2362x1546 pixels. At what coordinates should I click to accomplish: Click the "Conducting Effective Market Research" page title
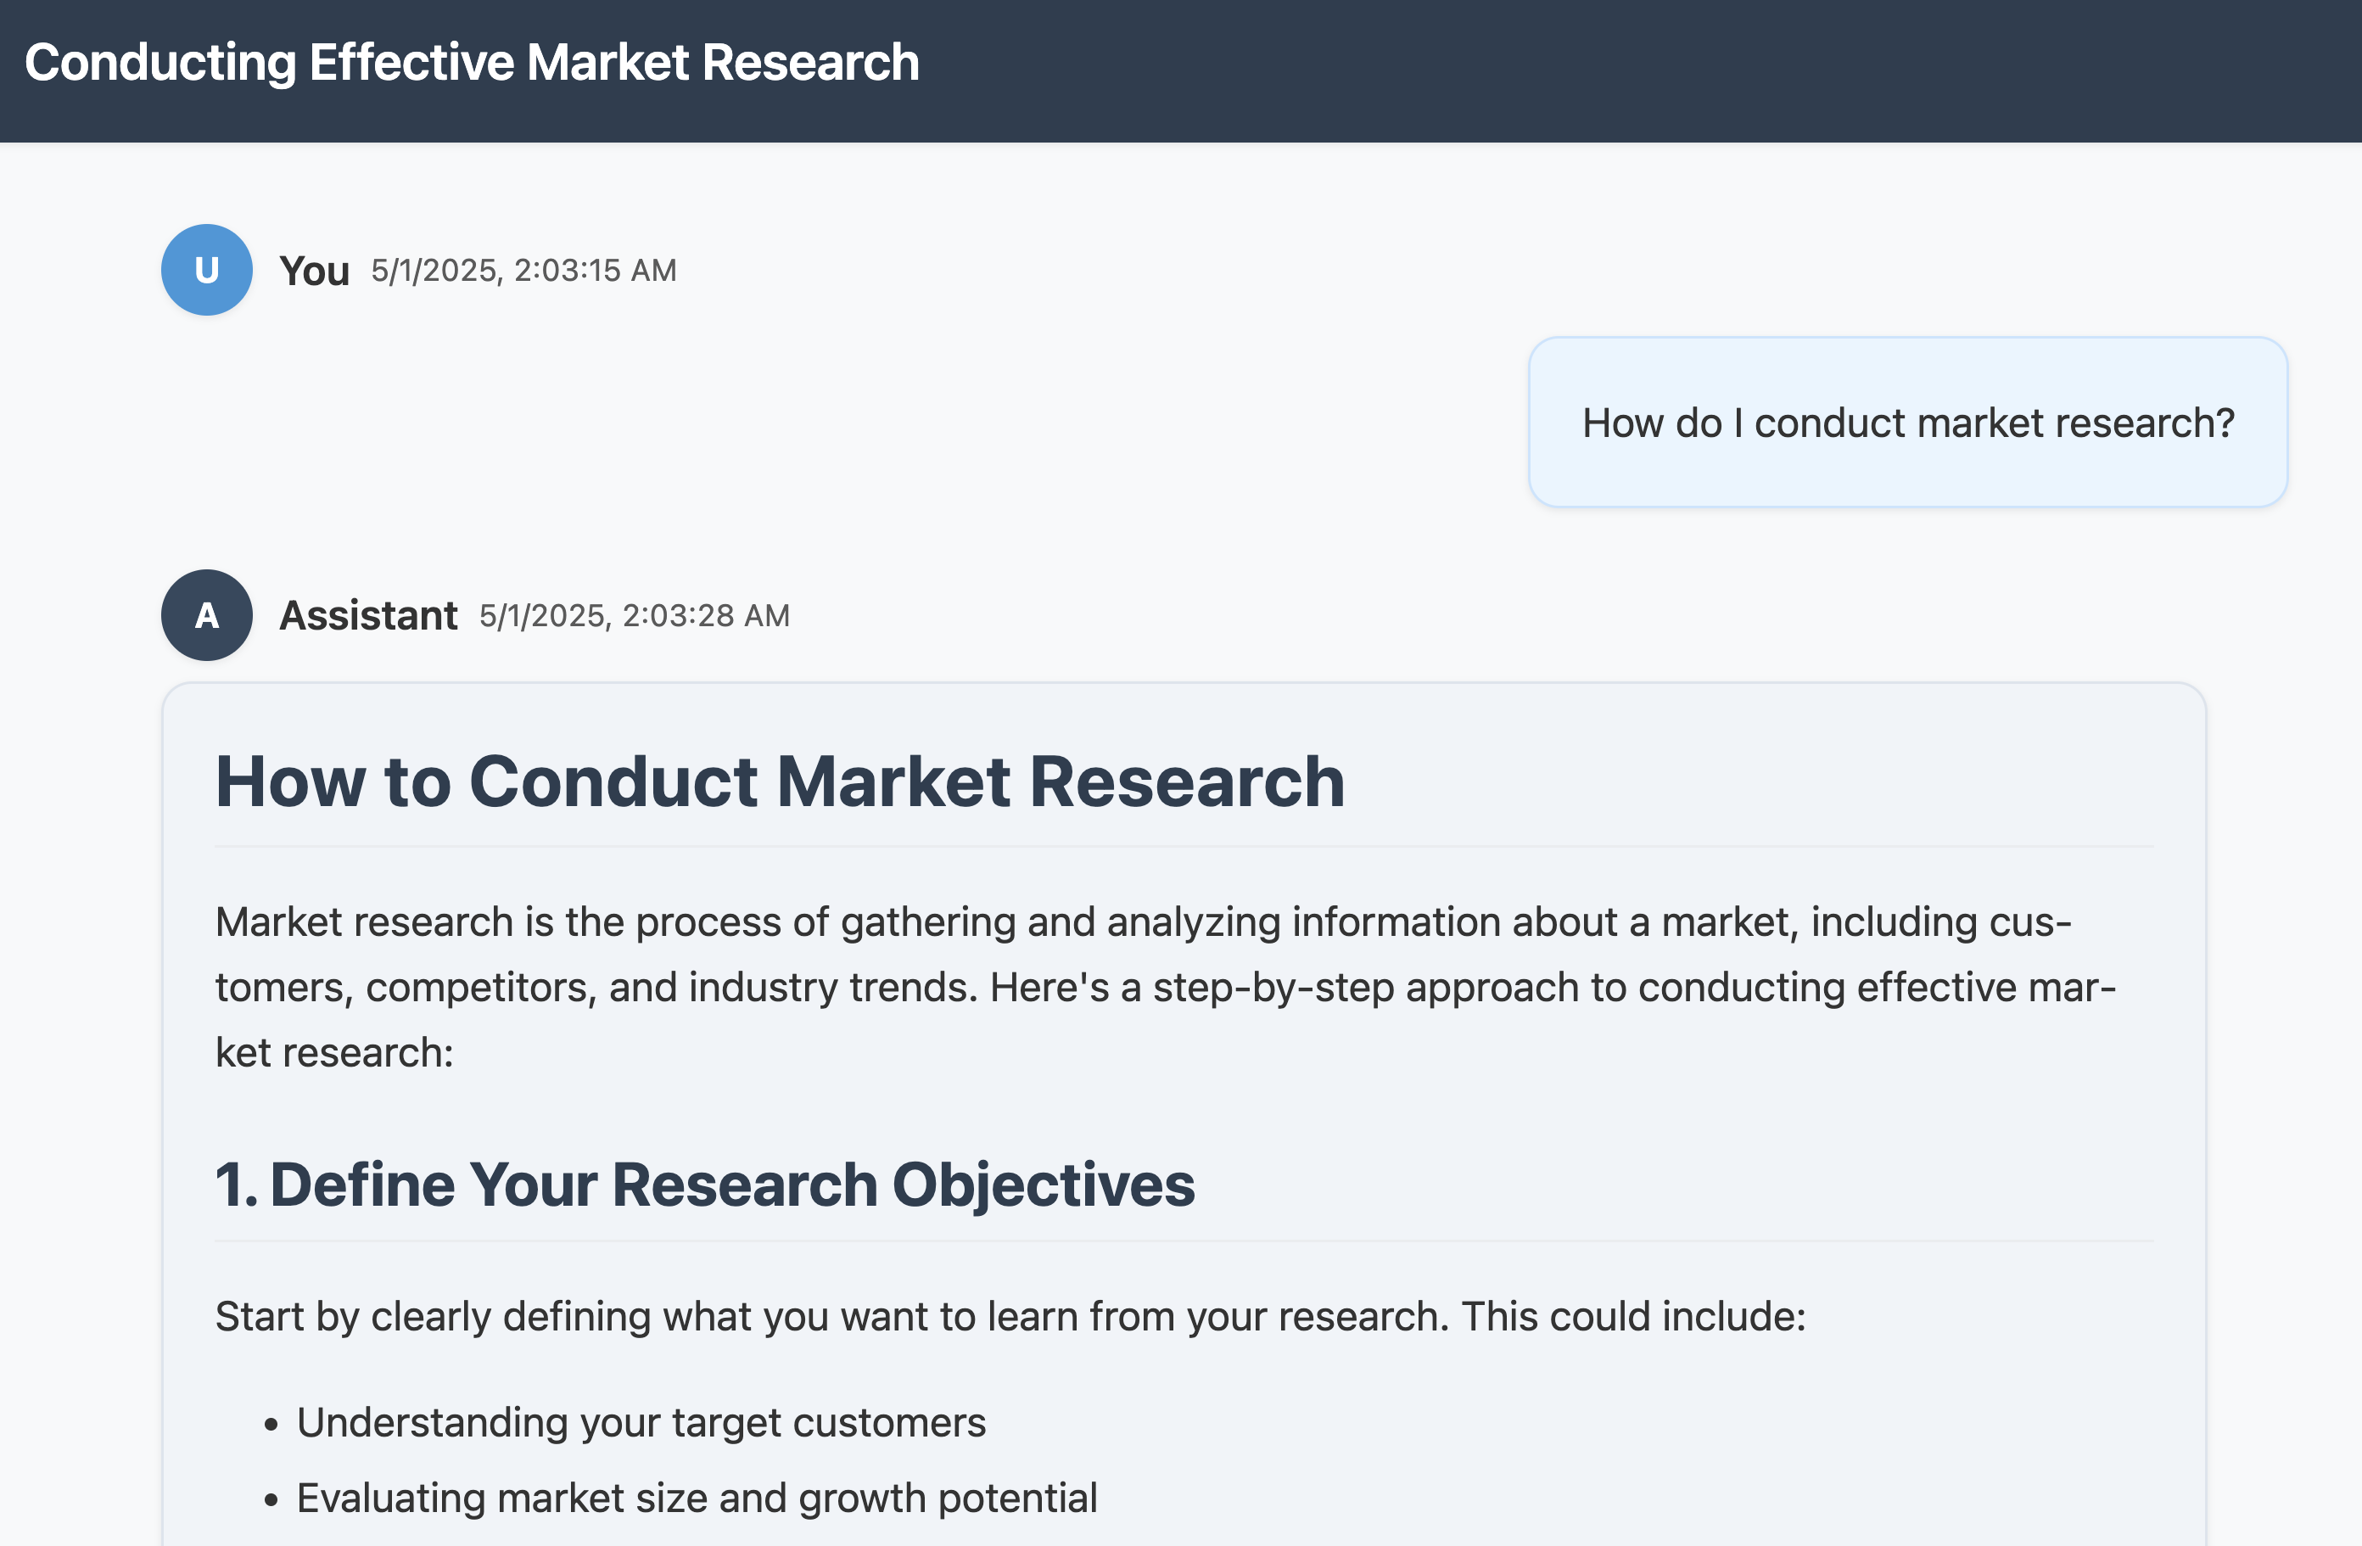[x=472, y=63]
